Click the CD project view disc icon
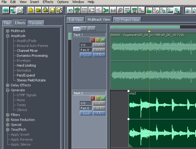 (20, 10)
